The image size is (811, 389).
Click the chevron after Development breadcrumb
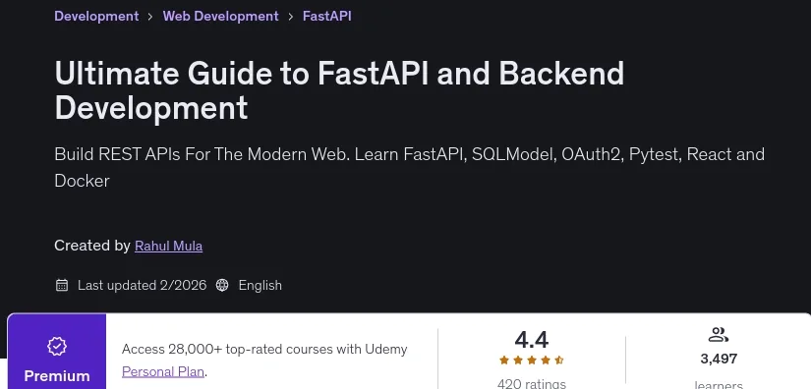click(x=150, y=17)
